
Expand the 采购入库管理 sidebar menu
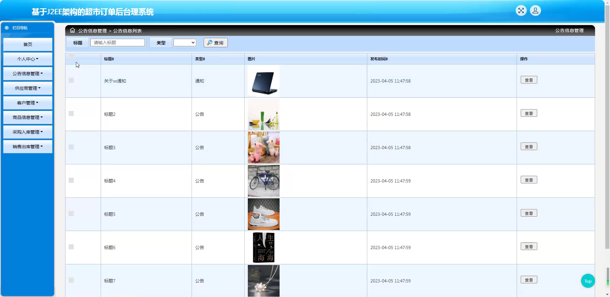coord(28,132)
